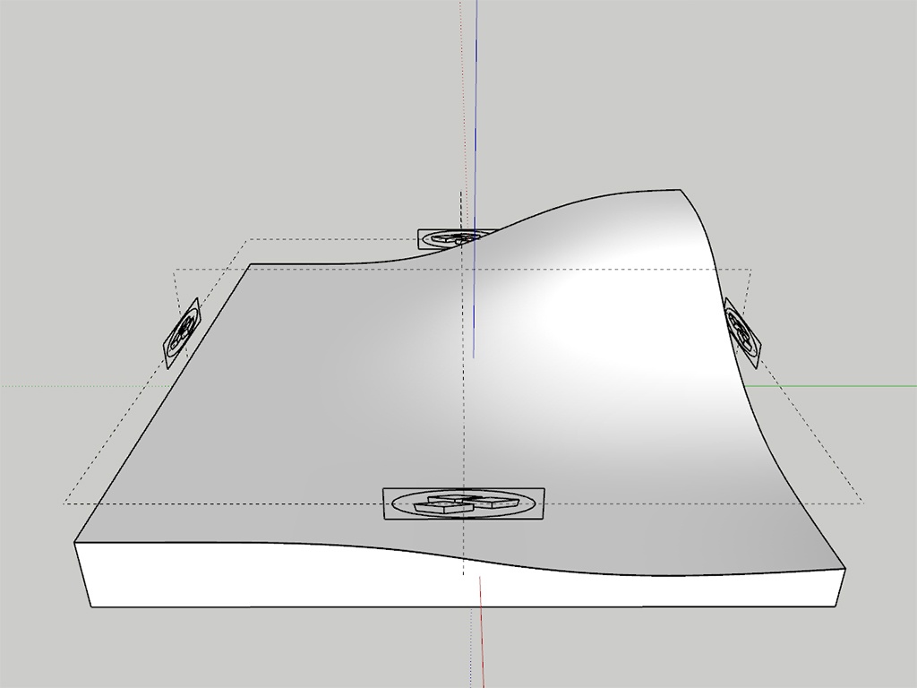Select the front marker plate with four-square emblem
This screenshot has width=917, height=688.
point(464,503)
